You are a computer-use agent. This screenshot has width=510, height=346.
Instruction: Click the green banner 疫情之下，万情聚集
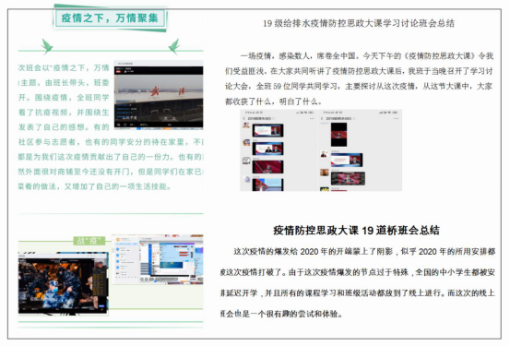[110, 18]
